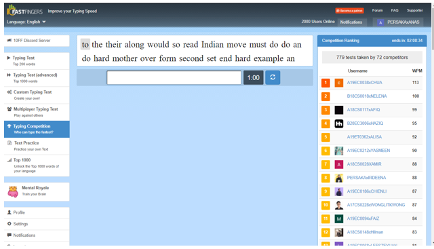The height and width of the screenshot is (249, 434).
Task: Open A18CS0148xHilman profile link
Action: pos(365,232)
